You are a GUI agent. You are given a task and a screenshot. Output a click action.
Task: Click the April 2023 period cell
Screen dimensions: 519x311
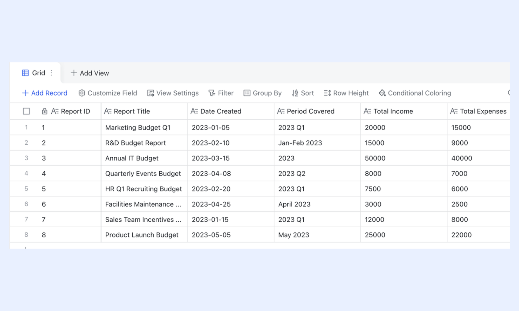317,204
